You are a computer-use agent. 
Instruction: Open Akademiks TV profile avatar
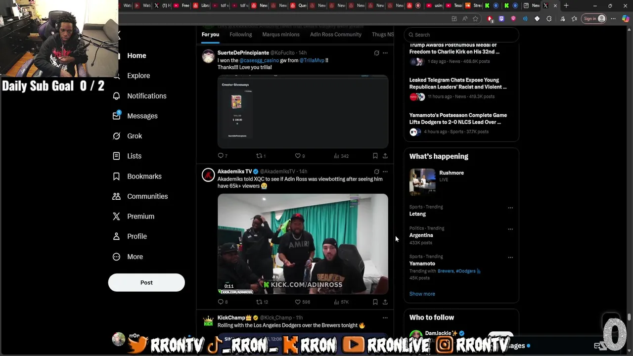pos(208,175)
